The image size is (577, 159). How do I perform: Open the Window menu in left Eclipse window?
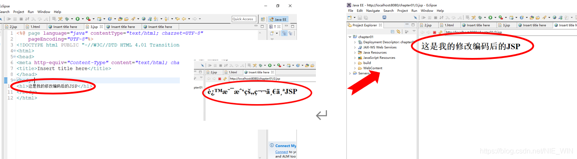[44, 12]
